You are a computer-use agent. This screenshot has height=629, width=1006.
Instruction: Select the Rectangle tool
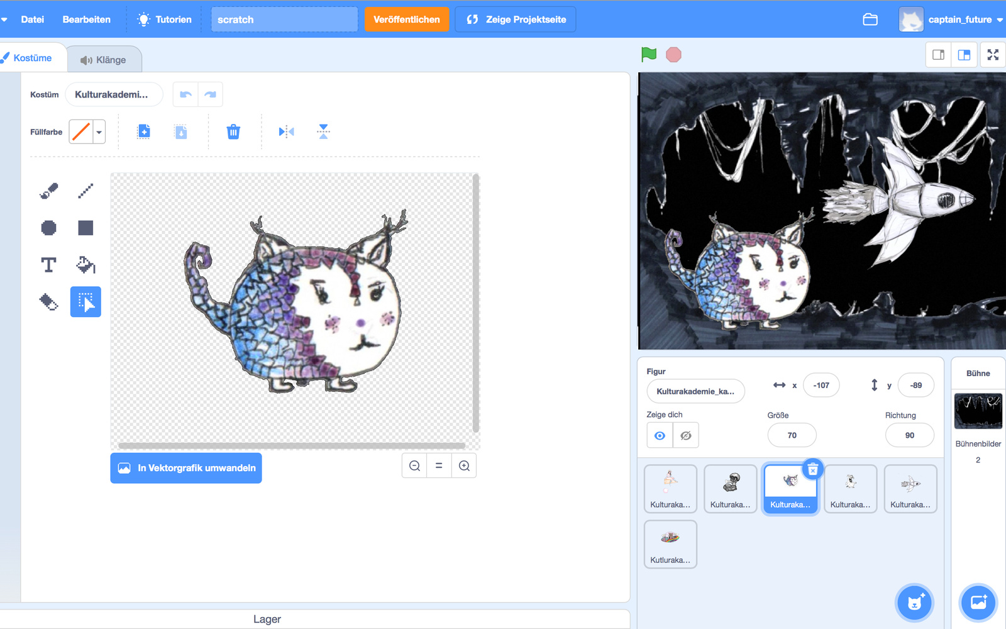86,228
